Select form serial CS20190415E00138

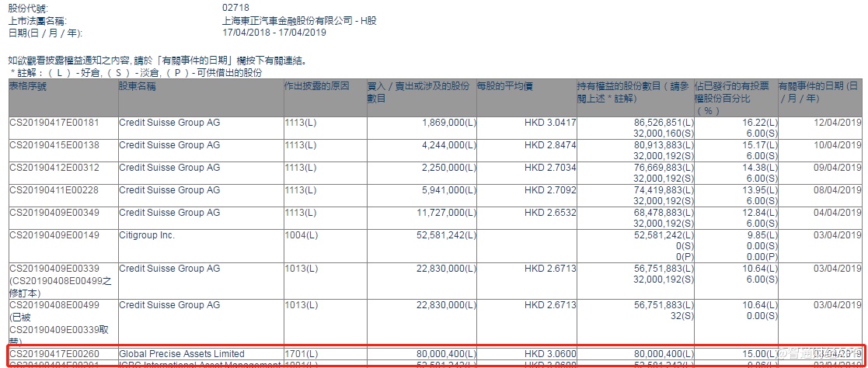point(54,145)
